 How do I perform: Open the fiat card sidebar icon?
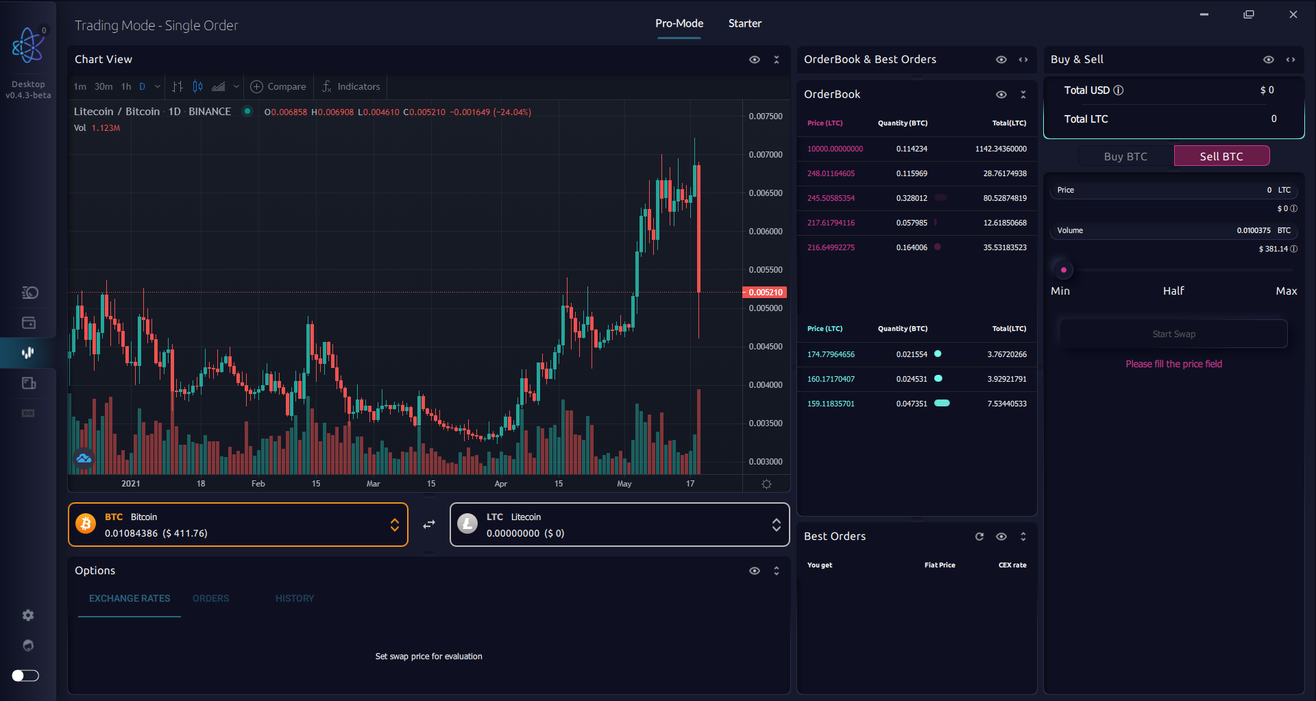pos(29,413)
